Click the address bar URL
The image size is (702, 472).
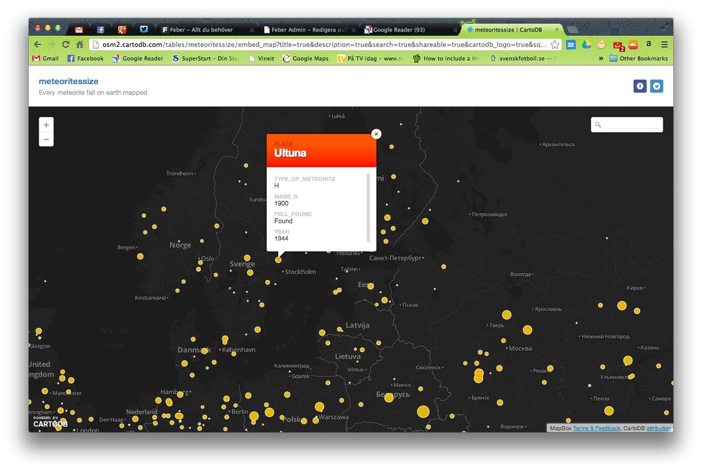325,44
